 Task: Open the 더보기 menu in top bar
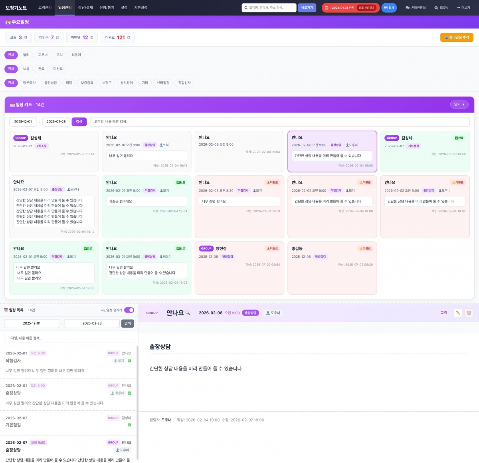coord(463,8)
